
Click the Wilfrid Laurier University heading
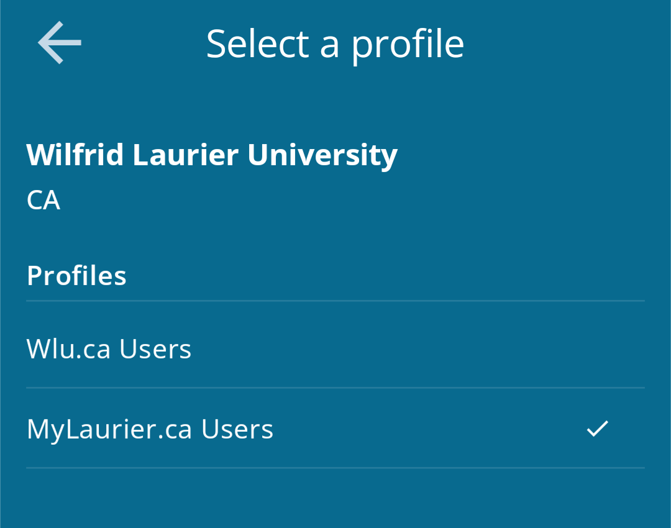(212, 155)
